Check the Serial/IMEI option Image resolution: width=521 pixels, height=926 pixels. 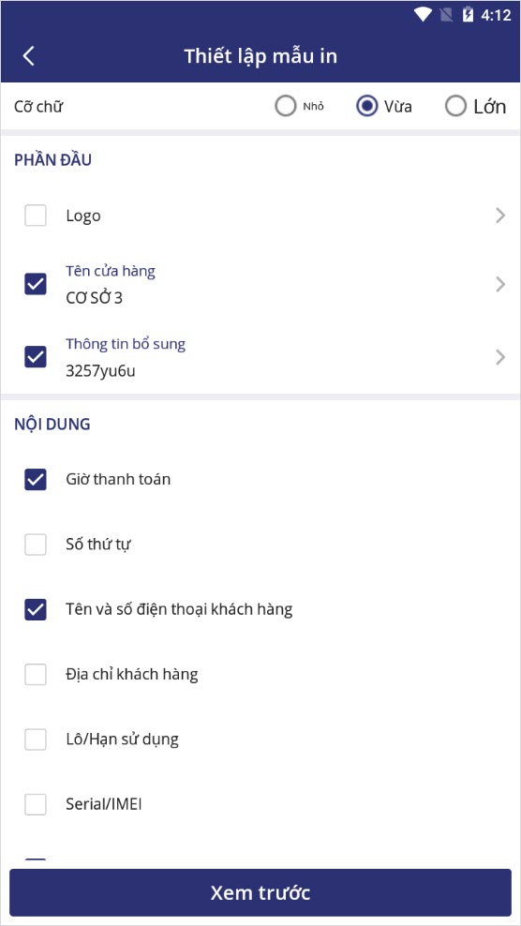tap(36, 804)
